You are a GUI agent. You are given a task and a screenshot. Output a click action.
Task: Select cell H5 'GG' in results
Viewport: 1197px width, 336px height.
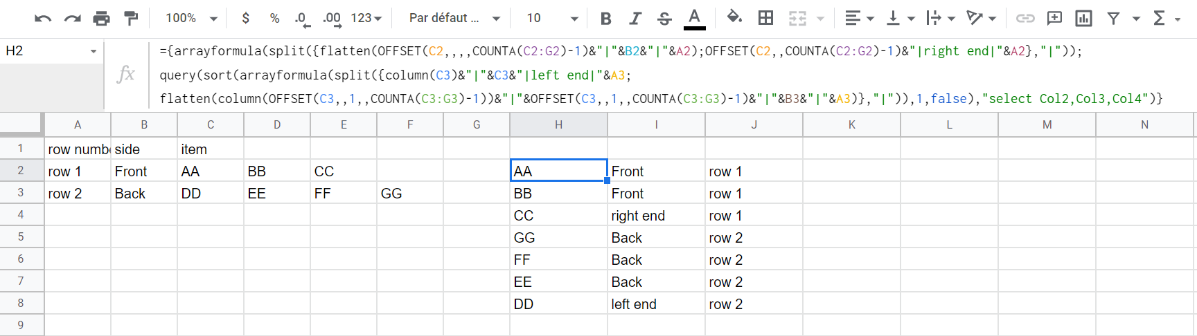tap(558, 238)
